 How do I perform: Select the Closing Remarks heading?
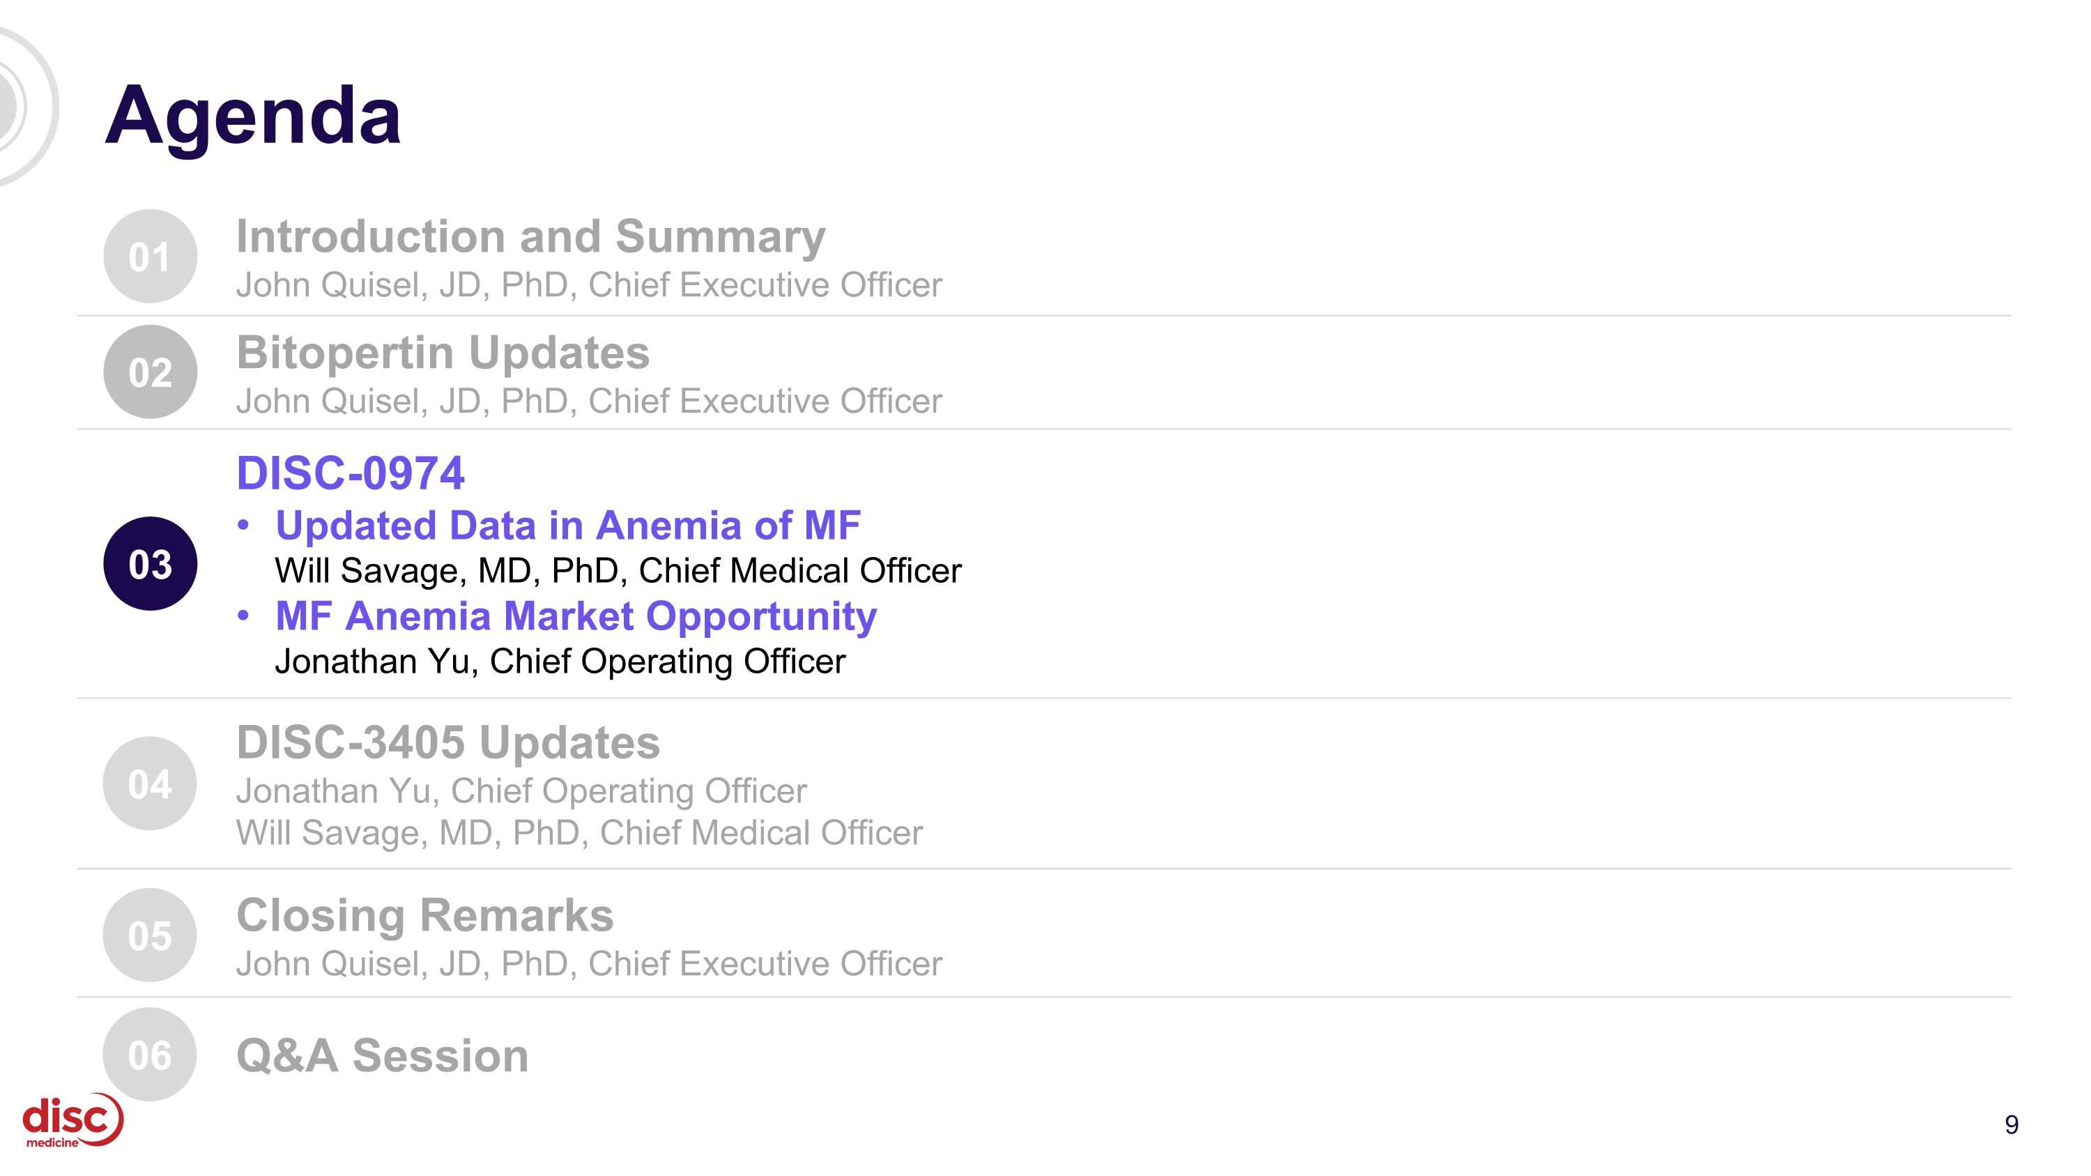pos(424,915)
